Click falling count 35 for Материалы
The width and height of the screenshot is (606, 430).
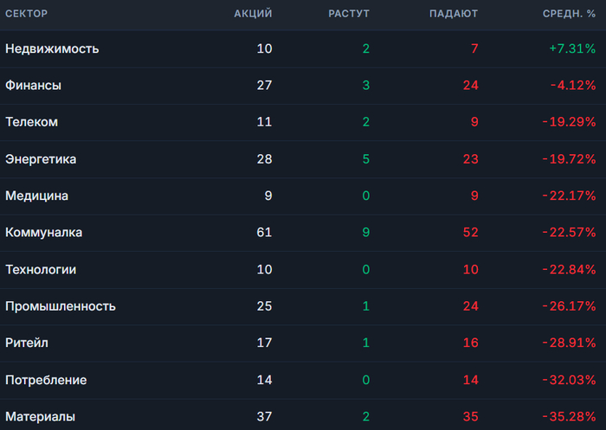tap(471, 417)
